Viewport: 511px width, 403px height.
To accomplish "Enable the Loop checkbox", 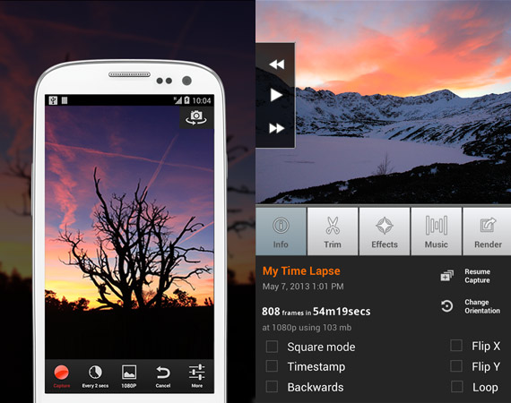I will pyautogui.click(x=457, y=386).
